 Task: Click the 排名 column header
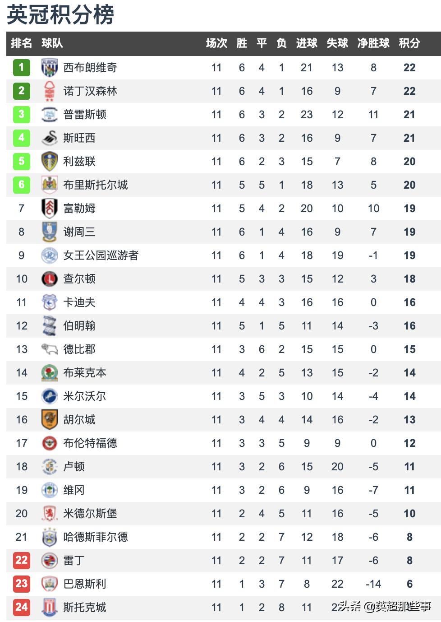click(22, 43)
